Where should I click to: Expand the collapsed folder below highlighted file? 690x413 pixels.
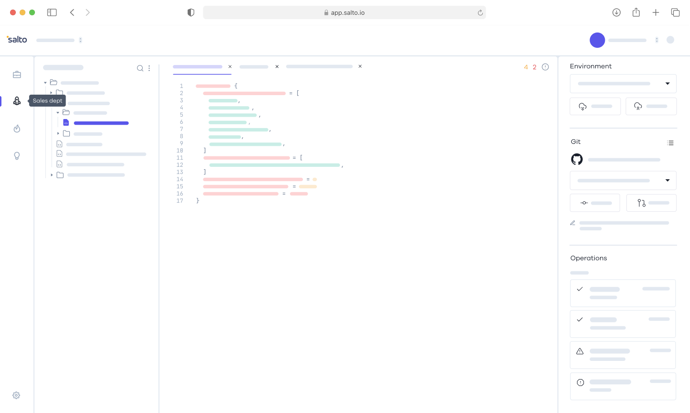pos(58,133)
